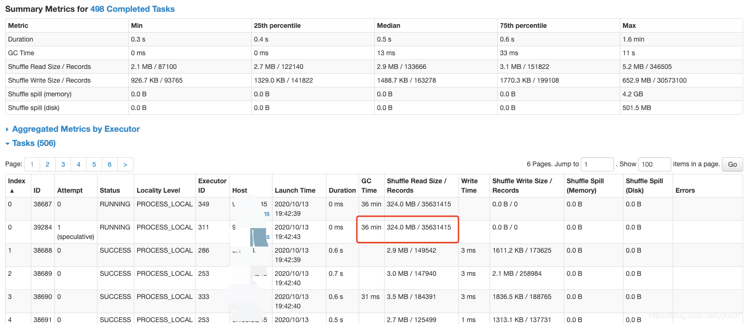Select current page 1 in pagination
The image size is (746, 324).
pos(32,164)
